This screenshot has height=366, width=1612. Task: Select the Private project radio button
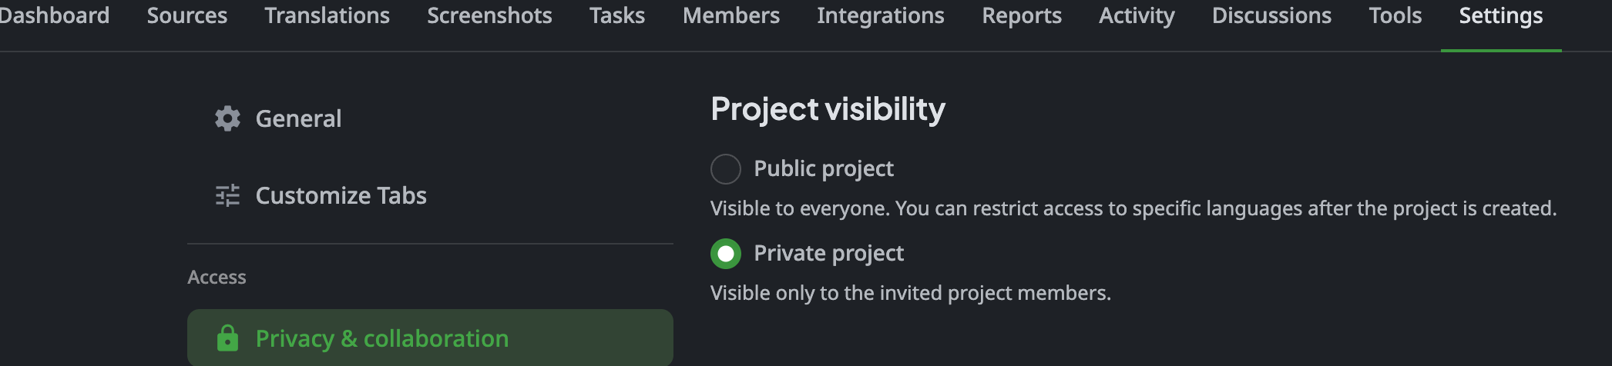click(726, 253)
